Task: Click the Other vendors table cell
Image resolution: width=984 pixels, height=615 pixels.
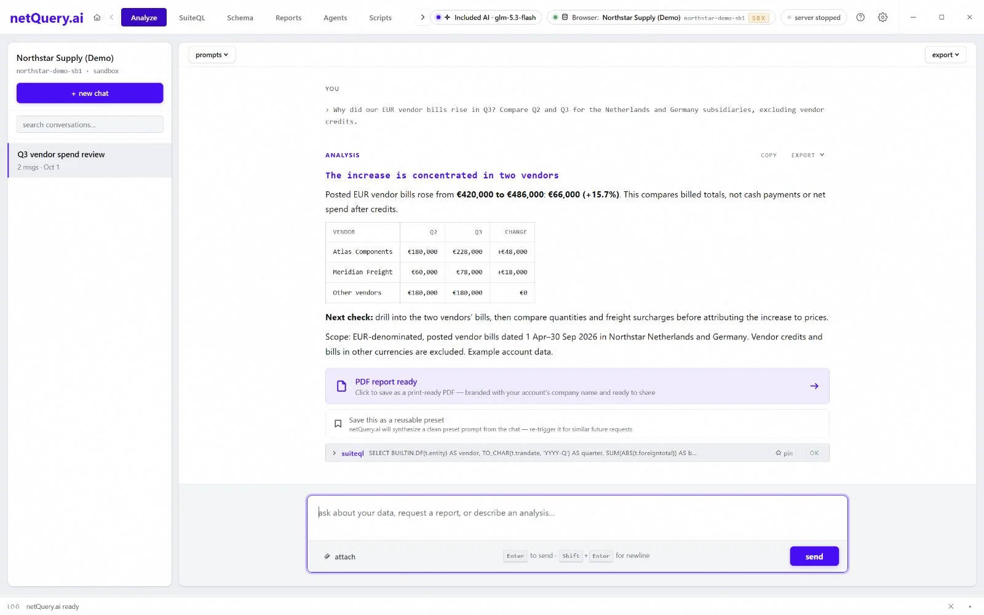Action: coord(363,293)
